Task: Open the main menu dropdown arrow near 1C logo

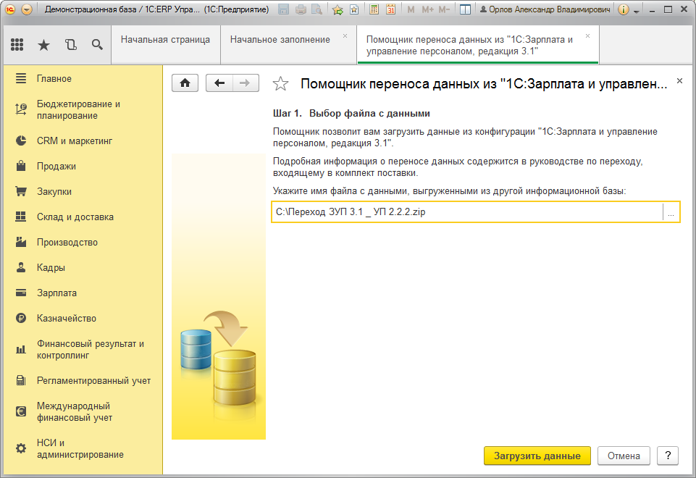Action: 27,9
